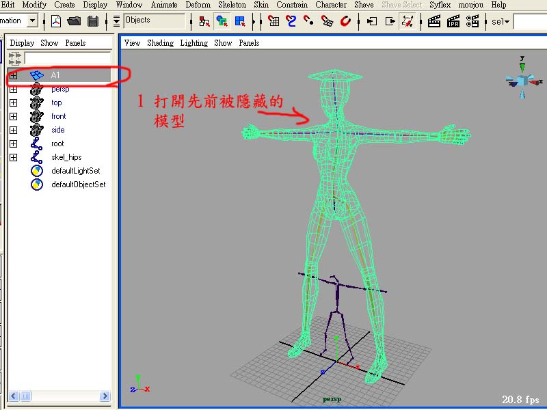Screen dimensions: 547x410
Task: Select by component type mode icon
Action: pos(240,21)
